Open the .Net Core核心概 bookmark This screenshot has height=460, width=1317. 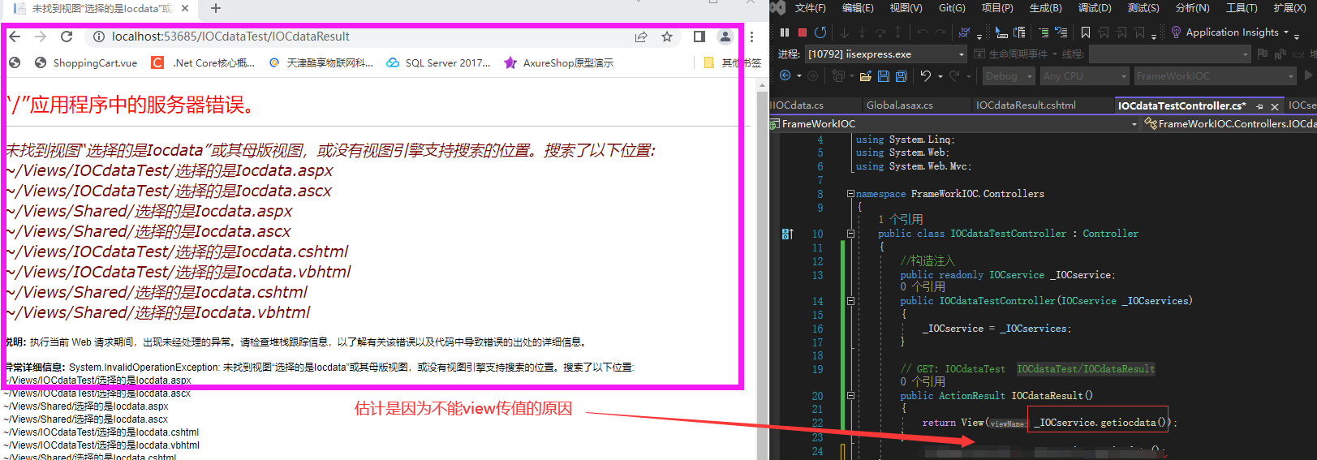pos(204,62)
